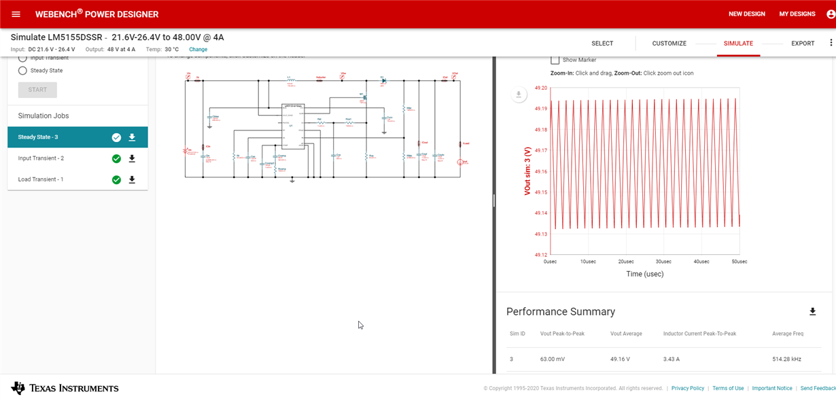Select the Load Transient - 1 simulation job
Image resolution: width=836 pixels, height=401 pixels.
[x=77, y=179]
